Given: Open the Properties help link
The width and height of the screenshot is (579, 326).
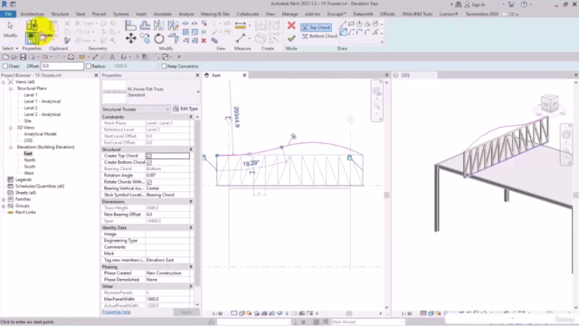Looking at the screenshot, I should 117,312.
